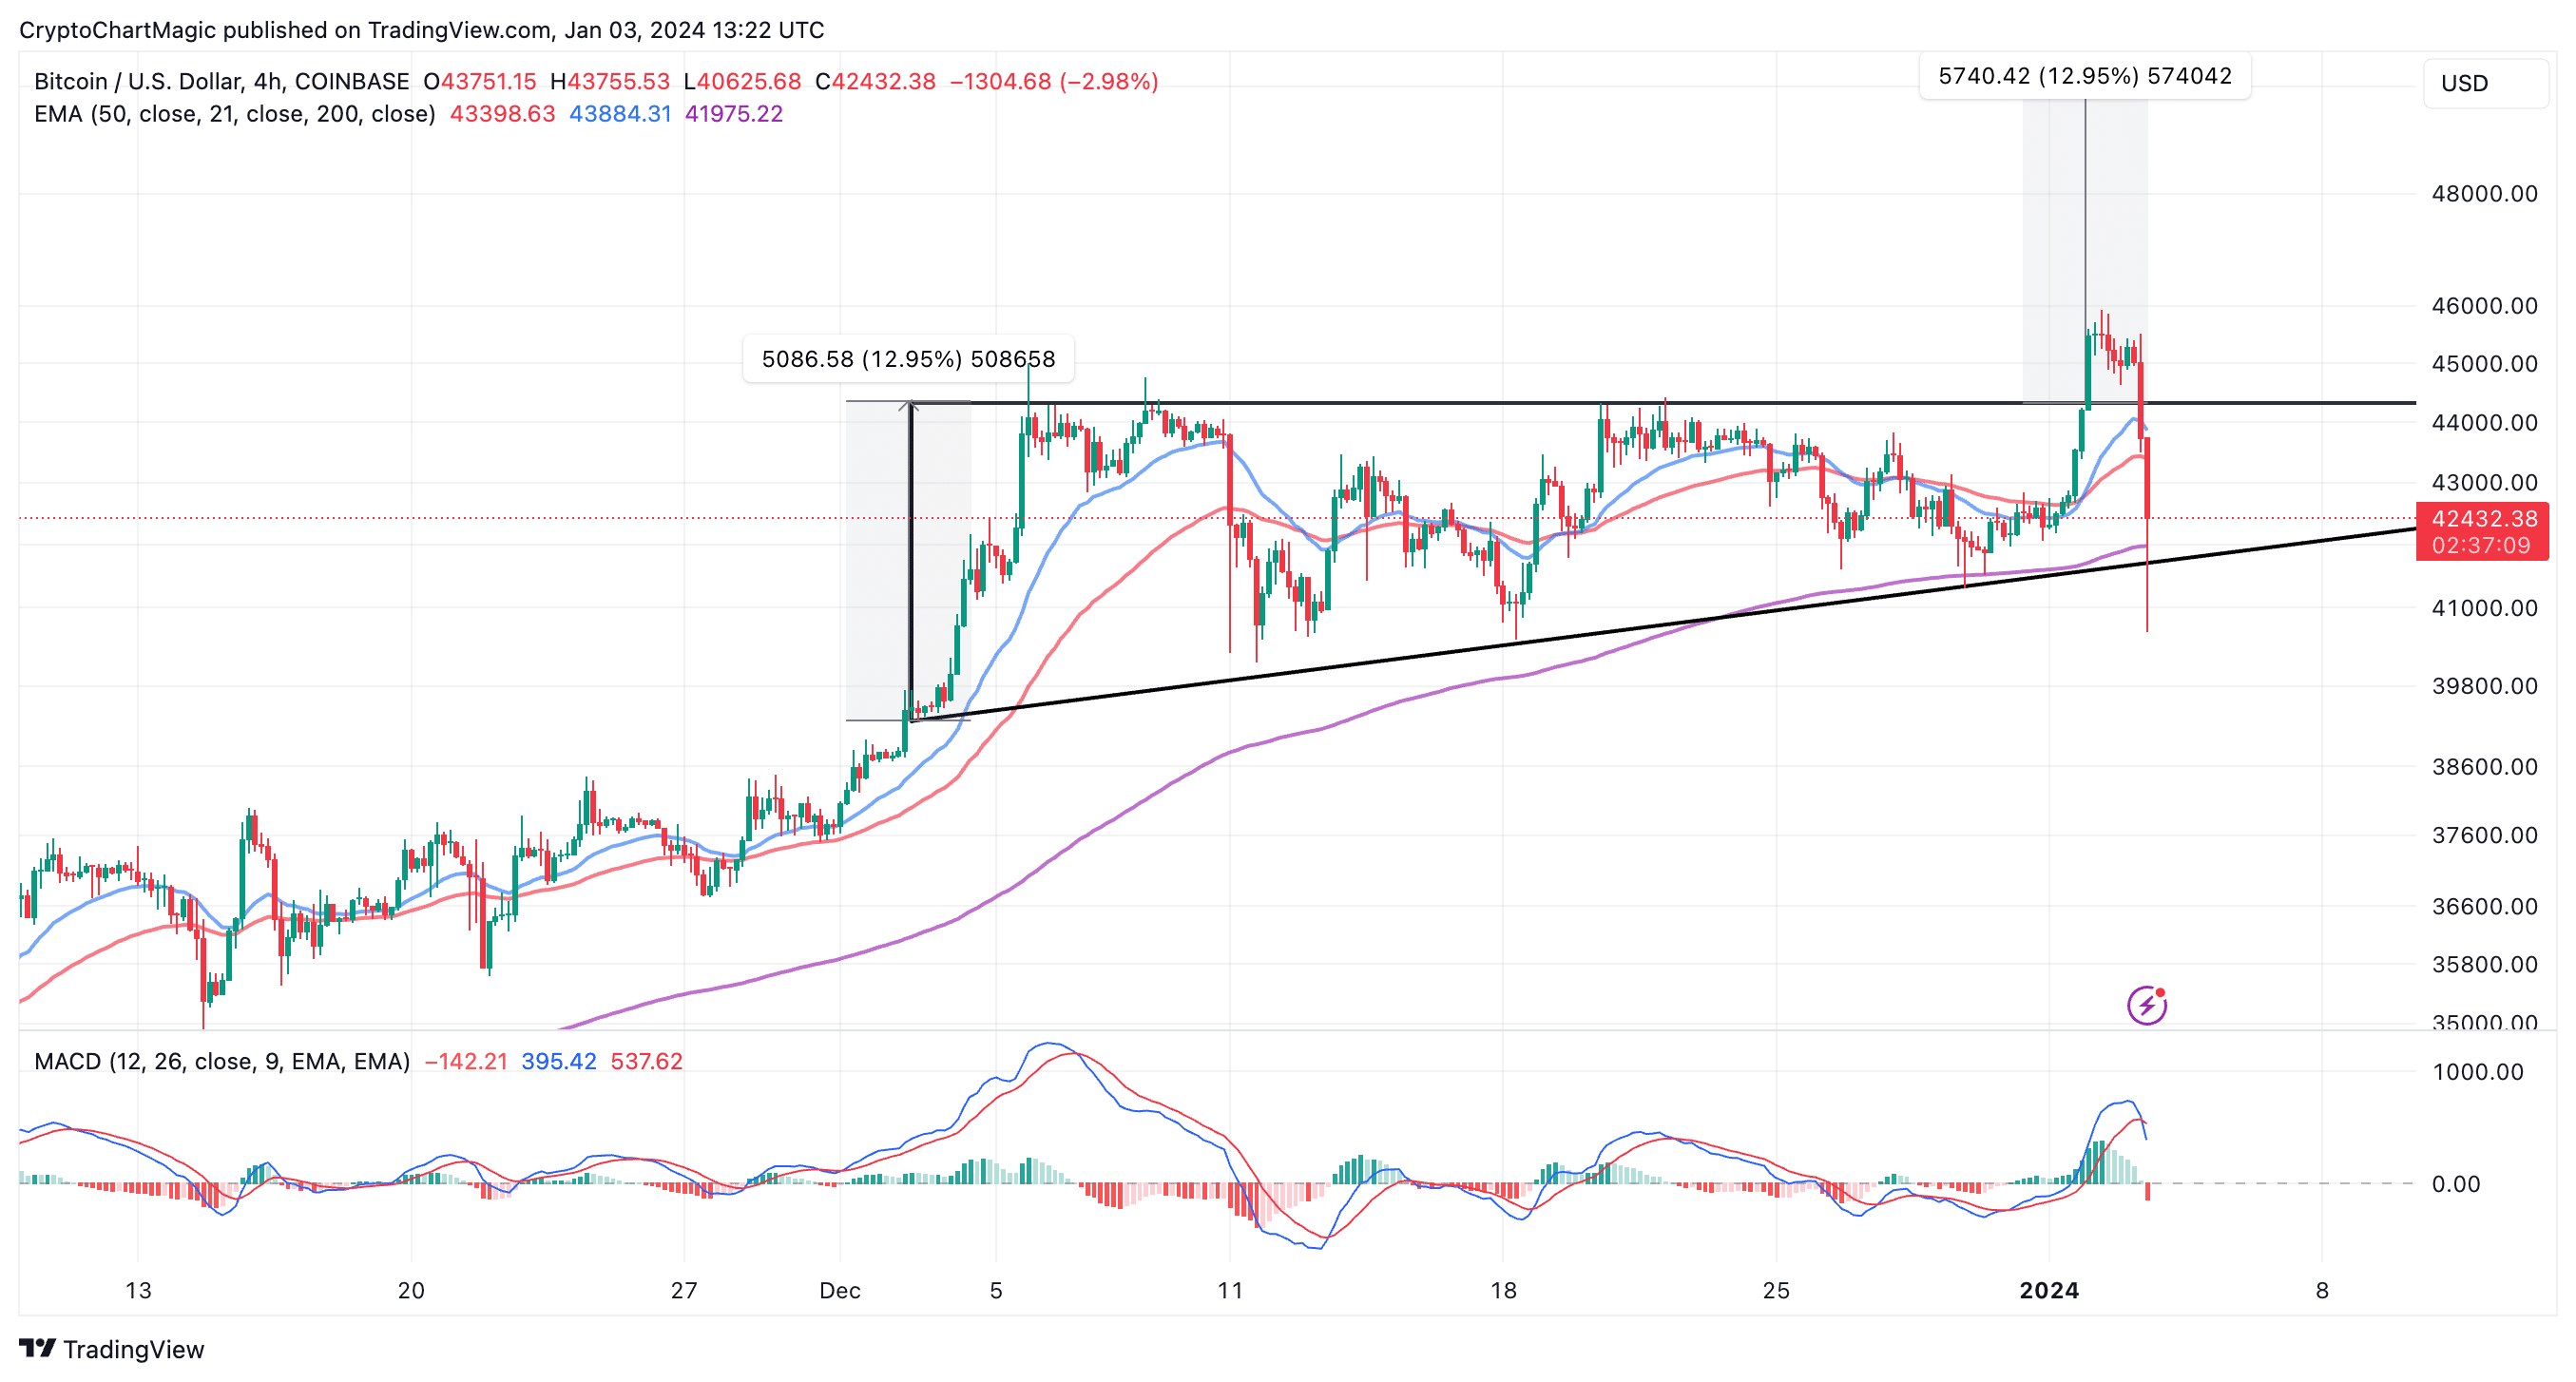Click the 39800.00 price axis label
Screen dimensions: 2576x1382
click(2485, 686)
